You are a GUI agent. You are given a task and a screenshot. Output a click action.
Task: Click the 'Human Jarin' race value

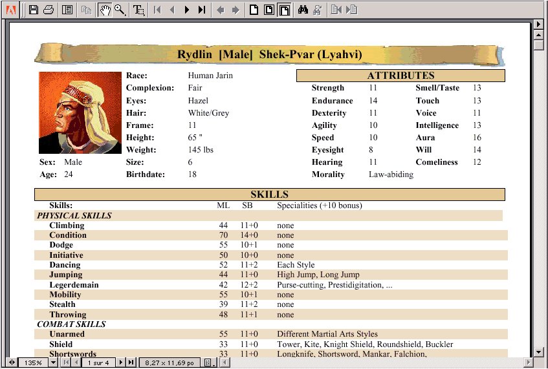tap(210, 76)
